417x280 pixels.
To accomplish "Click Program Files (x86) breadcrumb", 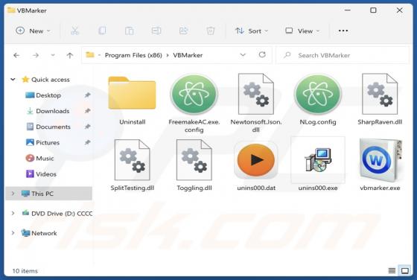I will [x=133, y=55].
